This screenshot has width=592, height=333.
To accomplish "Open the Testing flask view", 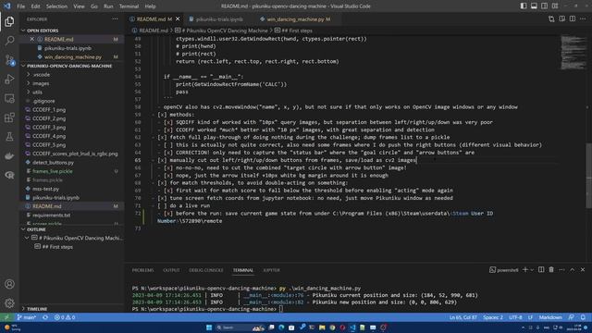I will (x=9, y=137).
